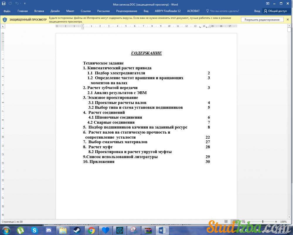
Task: Switch to Web Layout view icon
Action: 243,221
